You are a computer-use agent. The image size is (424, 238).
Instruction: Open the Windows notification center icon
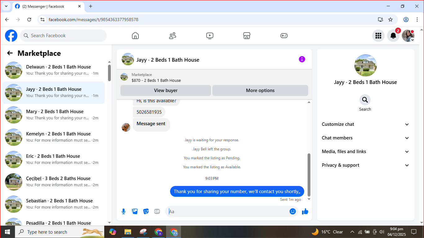pos(414,232)
